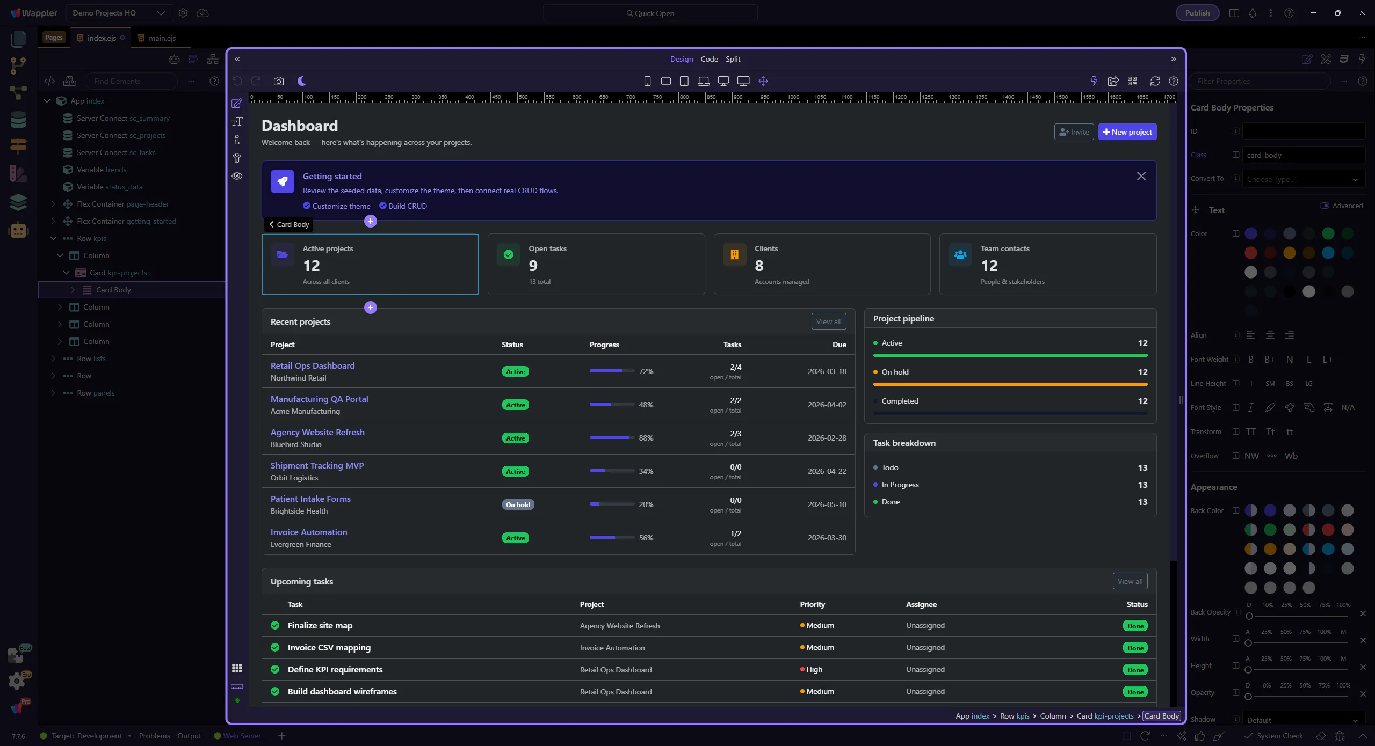1375x746 pixels.
Task: Pick the red text color swatch
Action: pyautogui.click(x=1251, y=253)
